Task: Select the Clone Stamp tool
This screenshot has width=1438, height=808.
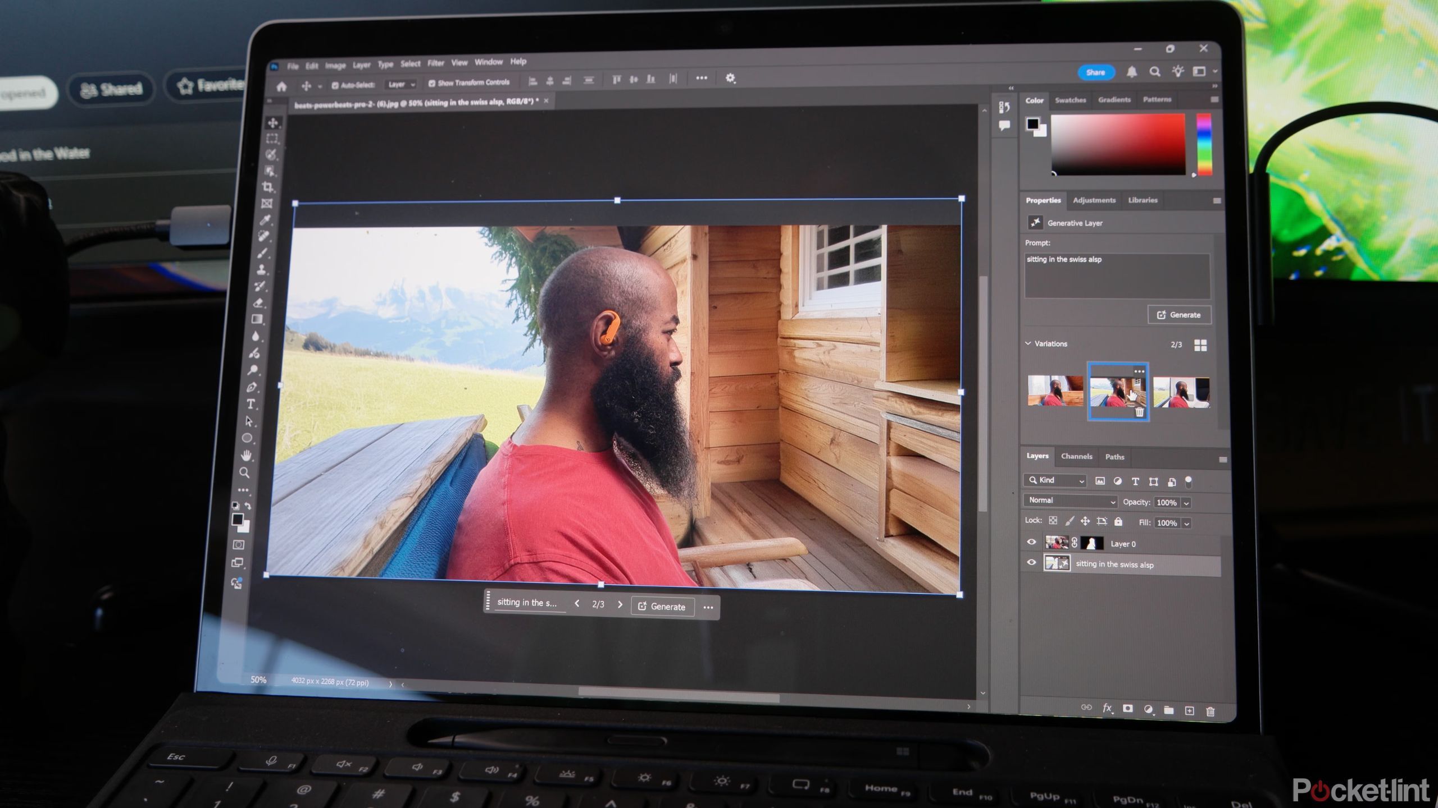Action: pos(261,269)
